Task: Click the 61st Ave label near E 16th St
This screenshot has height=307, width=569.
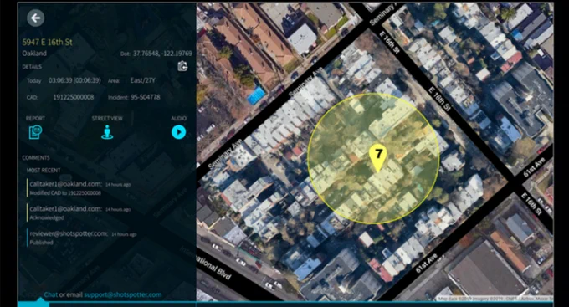Action: (534, 167)
